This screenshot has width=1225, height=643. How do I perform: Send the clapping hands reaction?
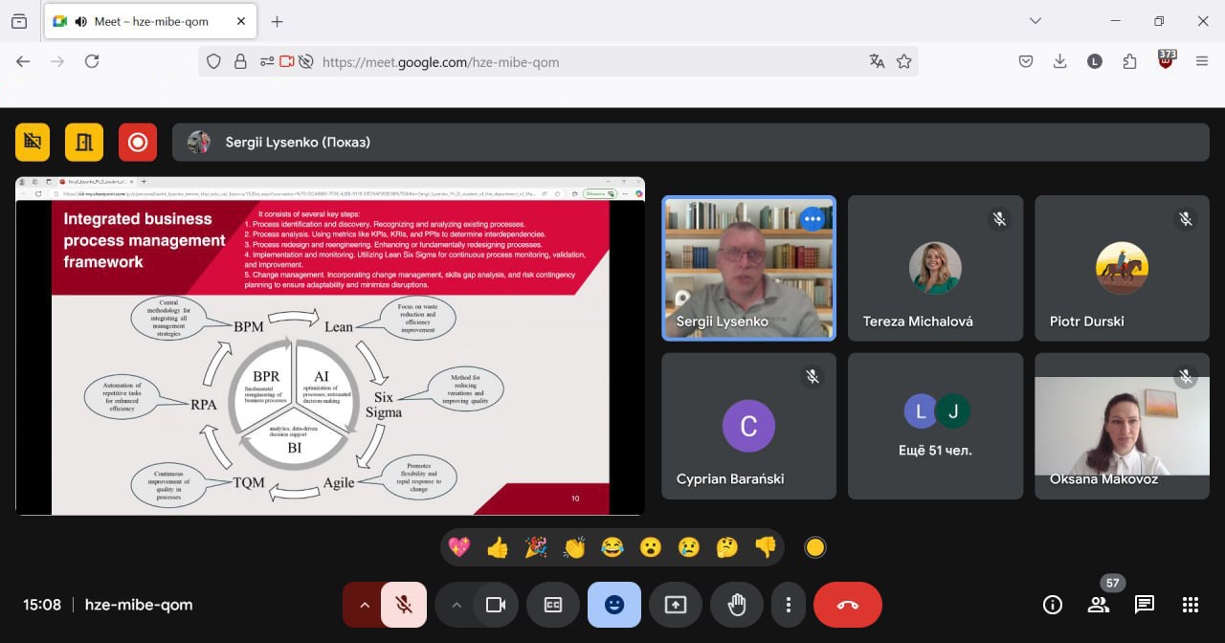pyautogui.click(x=574, y=547)
